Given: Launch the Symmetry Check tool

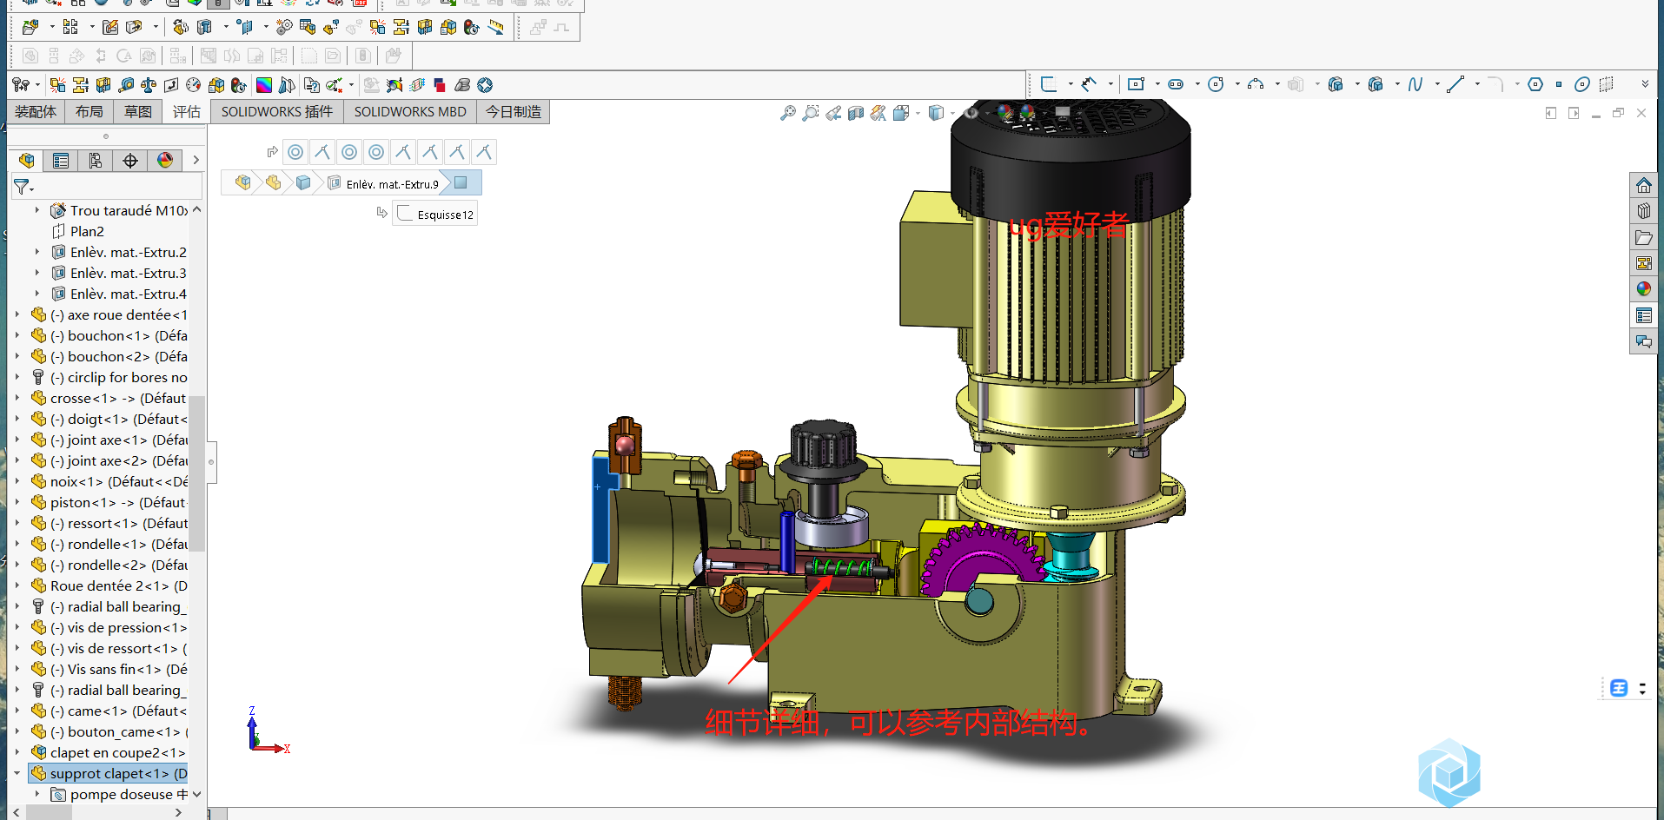Looking at the screenshot, I should click(x=286, y=84).
